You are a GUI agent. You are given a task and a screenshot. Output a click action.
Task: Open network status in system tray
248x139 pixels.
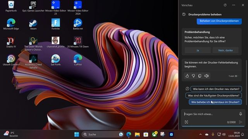[219, 134]
